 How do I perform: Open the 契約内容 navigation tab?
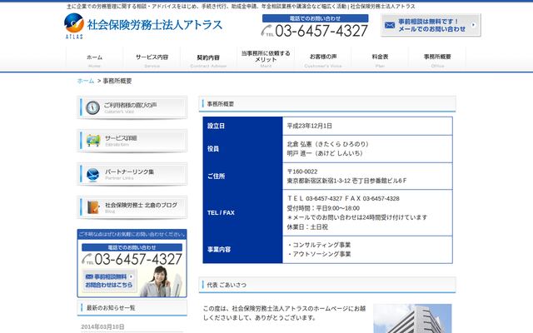(208, 60)
